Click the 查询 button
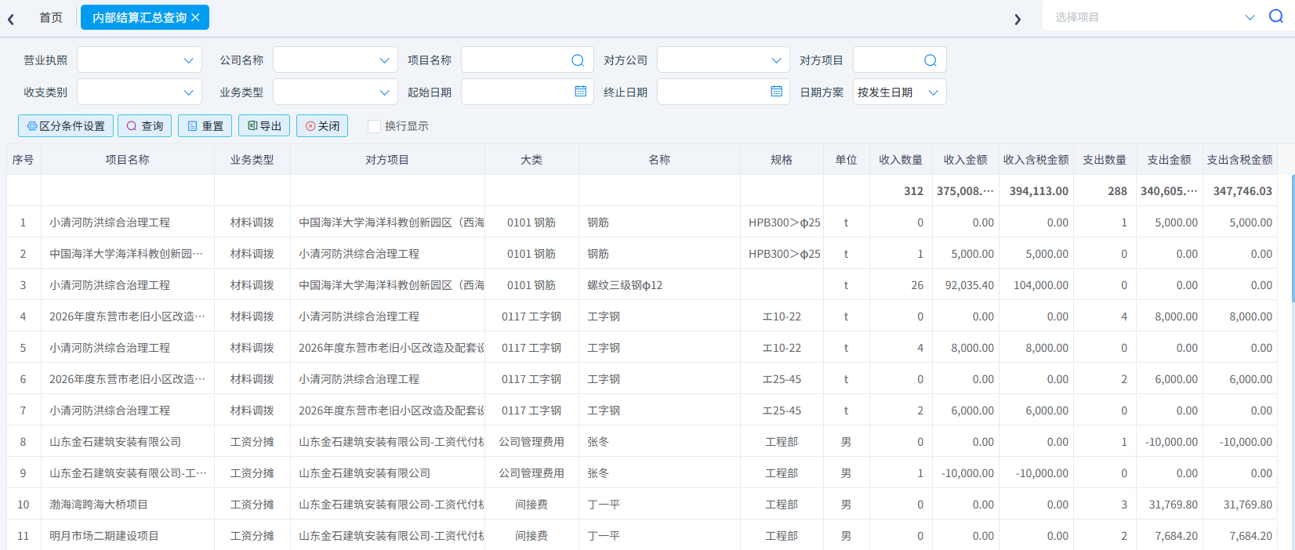Image resolution: width=1295 pixels, height=550 pixels. point(145,126)
